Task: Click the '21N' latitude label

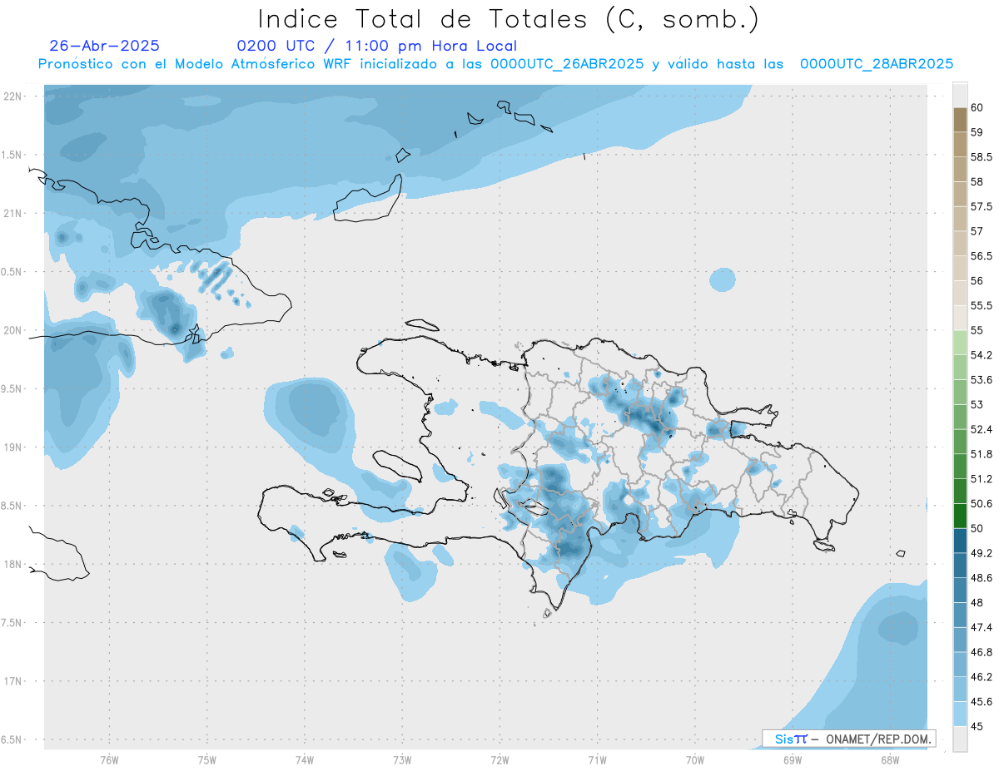Action: point(12,213)
